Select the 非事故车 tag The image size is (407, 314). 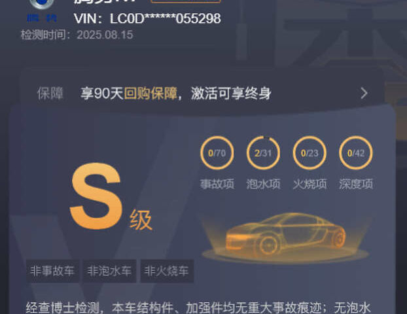pyautogui.click(x=52, y=271)
